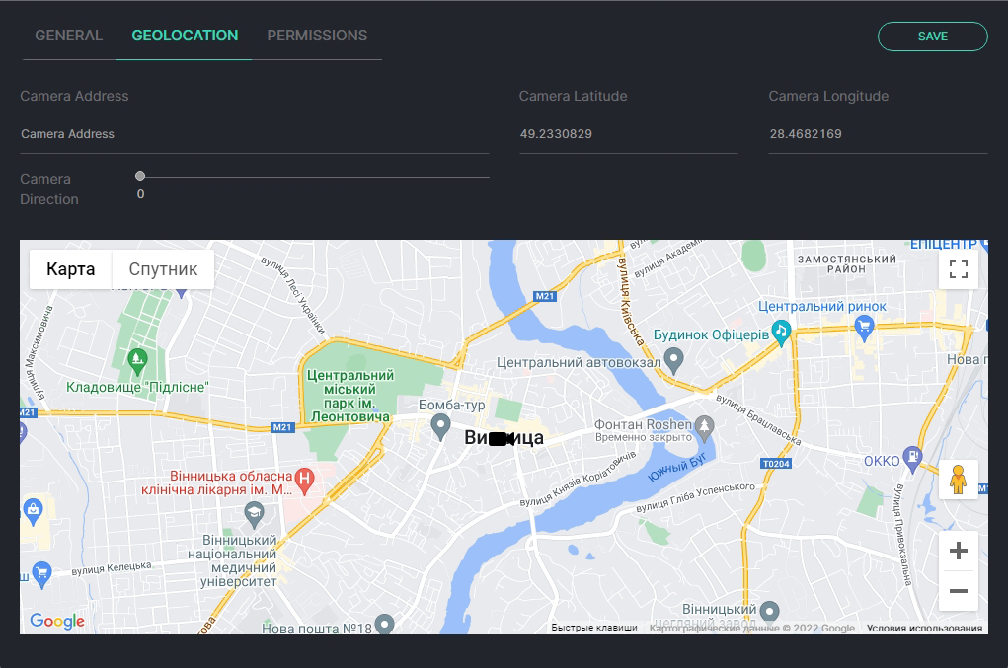Click the вулиця Гліба Успенського street label

click(x=696, y=497)
